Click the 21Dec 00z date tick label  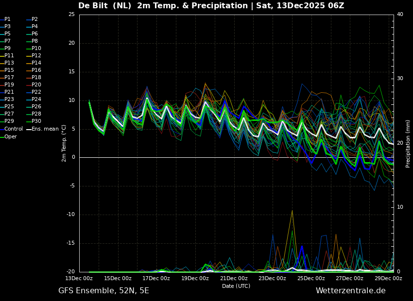click(234, 279)
